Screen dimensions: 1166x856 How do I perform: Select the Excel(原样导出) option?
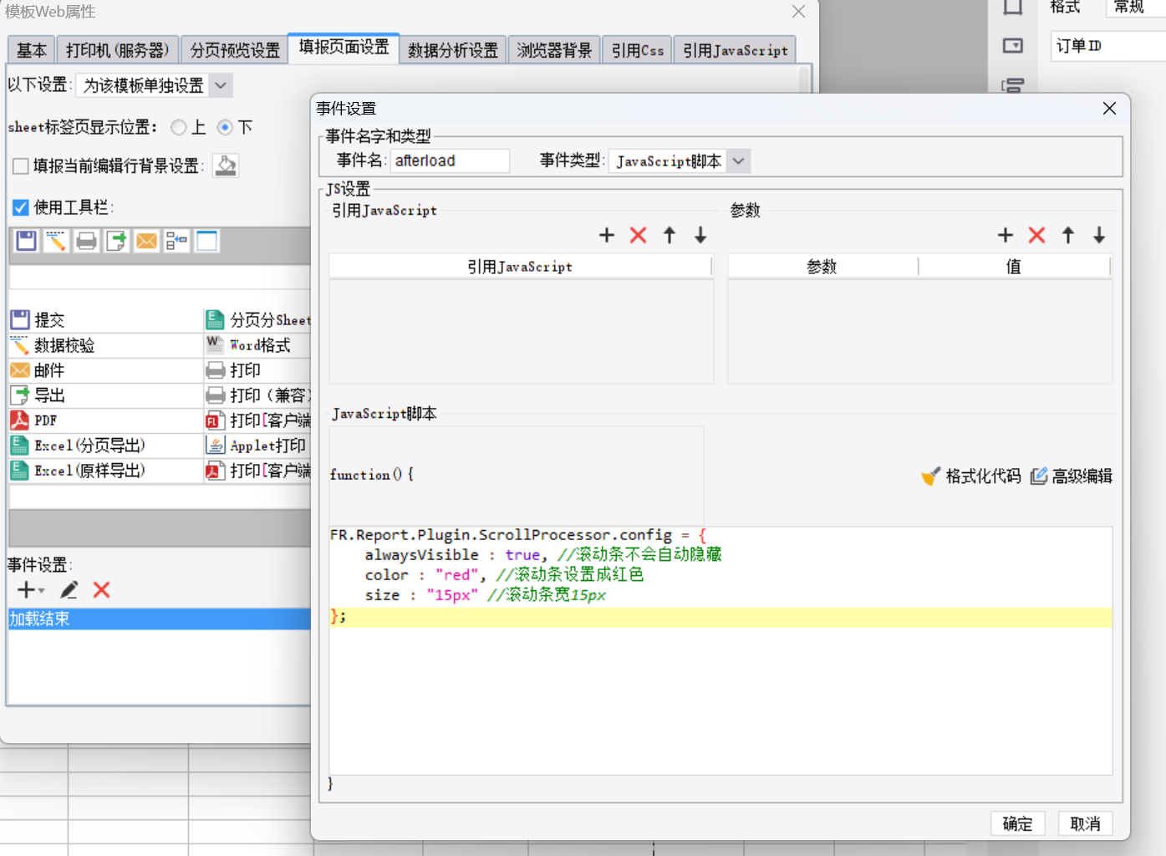pyautogui.click(x=106, y=471)
